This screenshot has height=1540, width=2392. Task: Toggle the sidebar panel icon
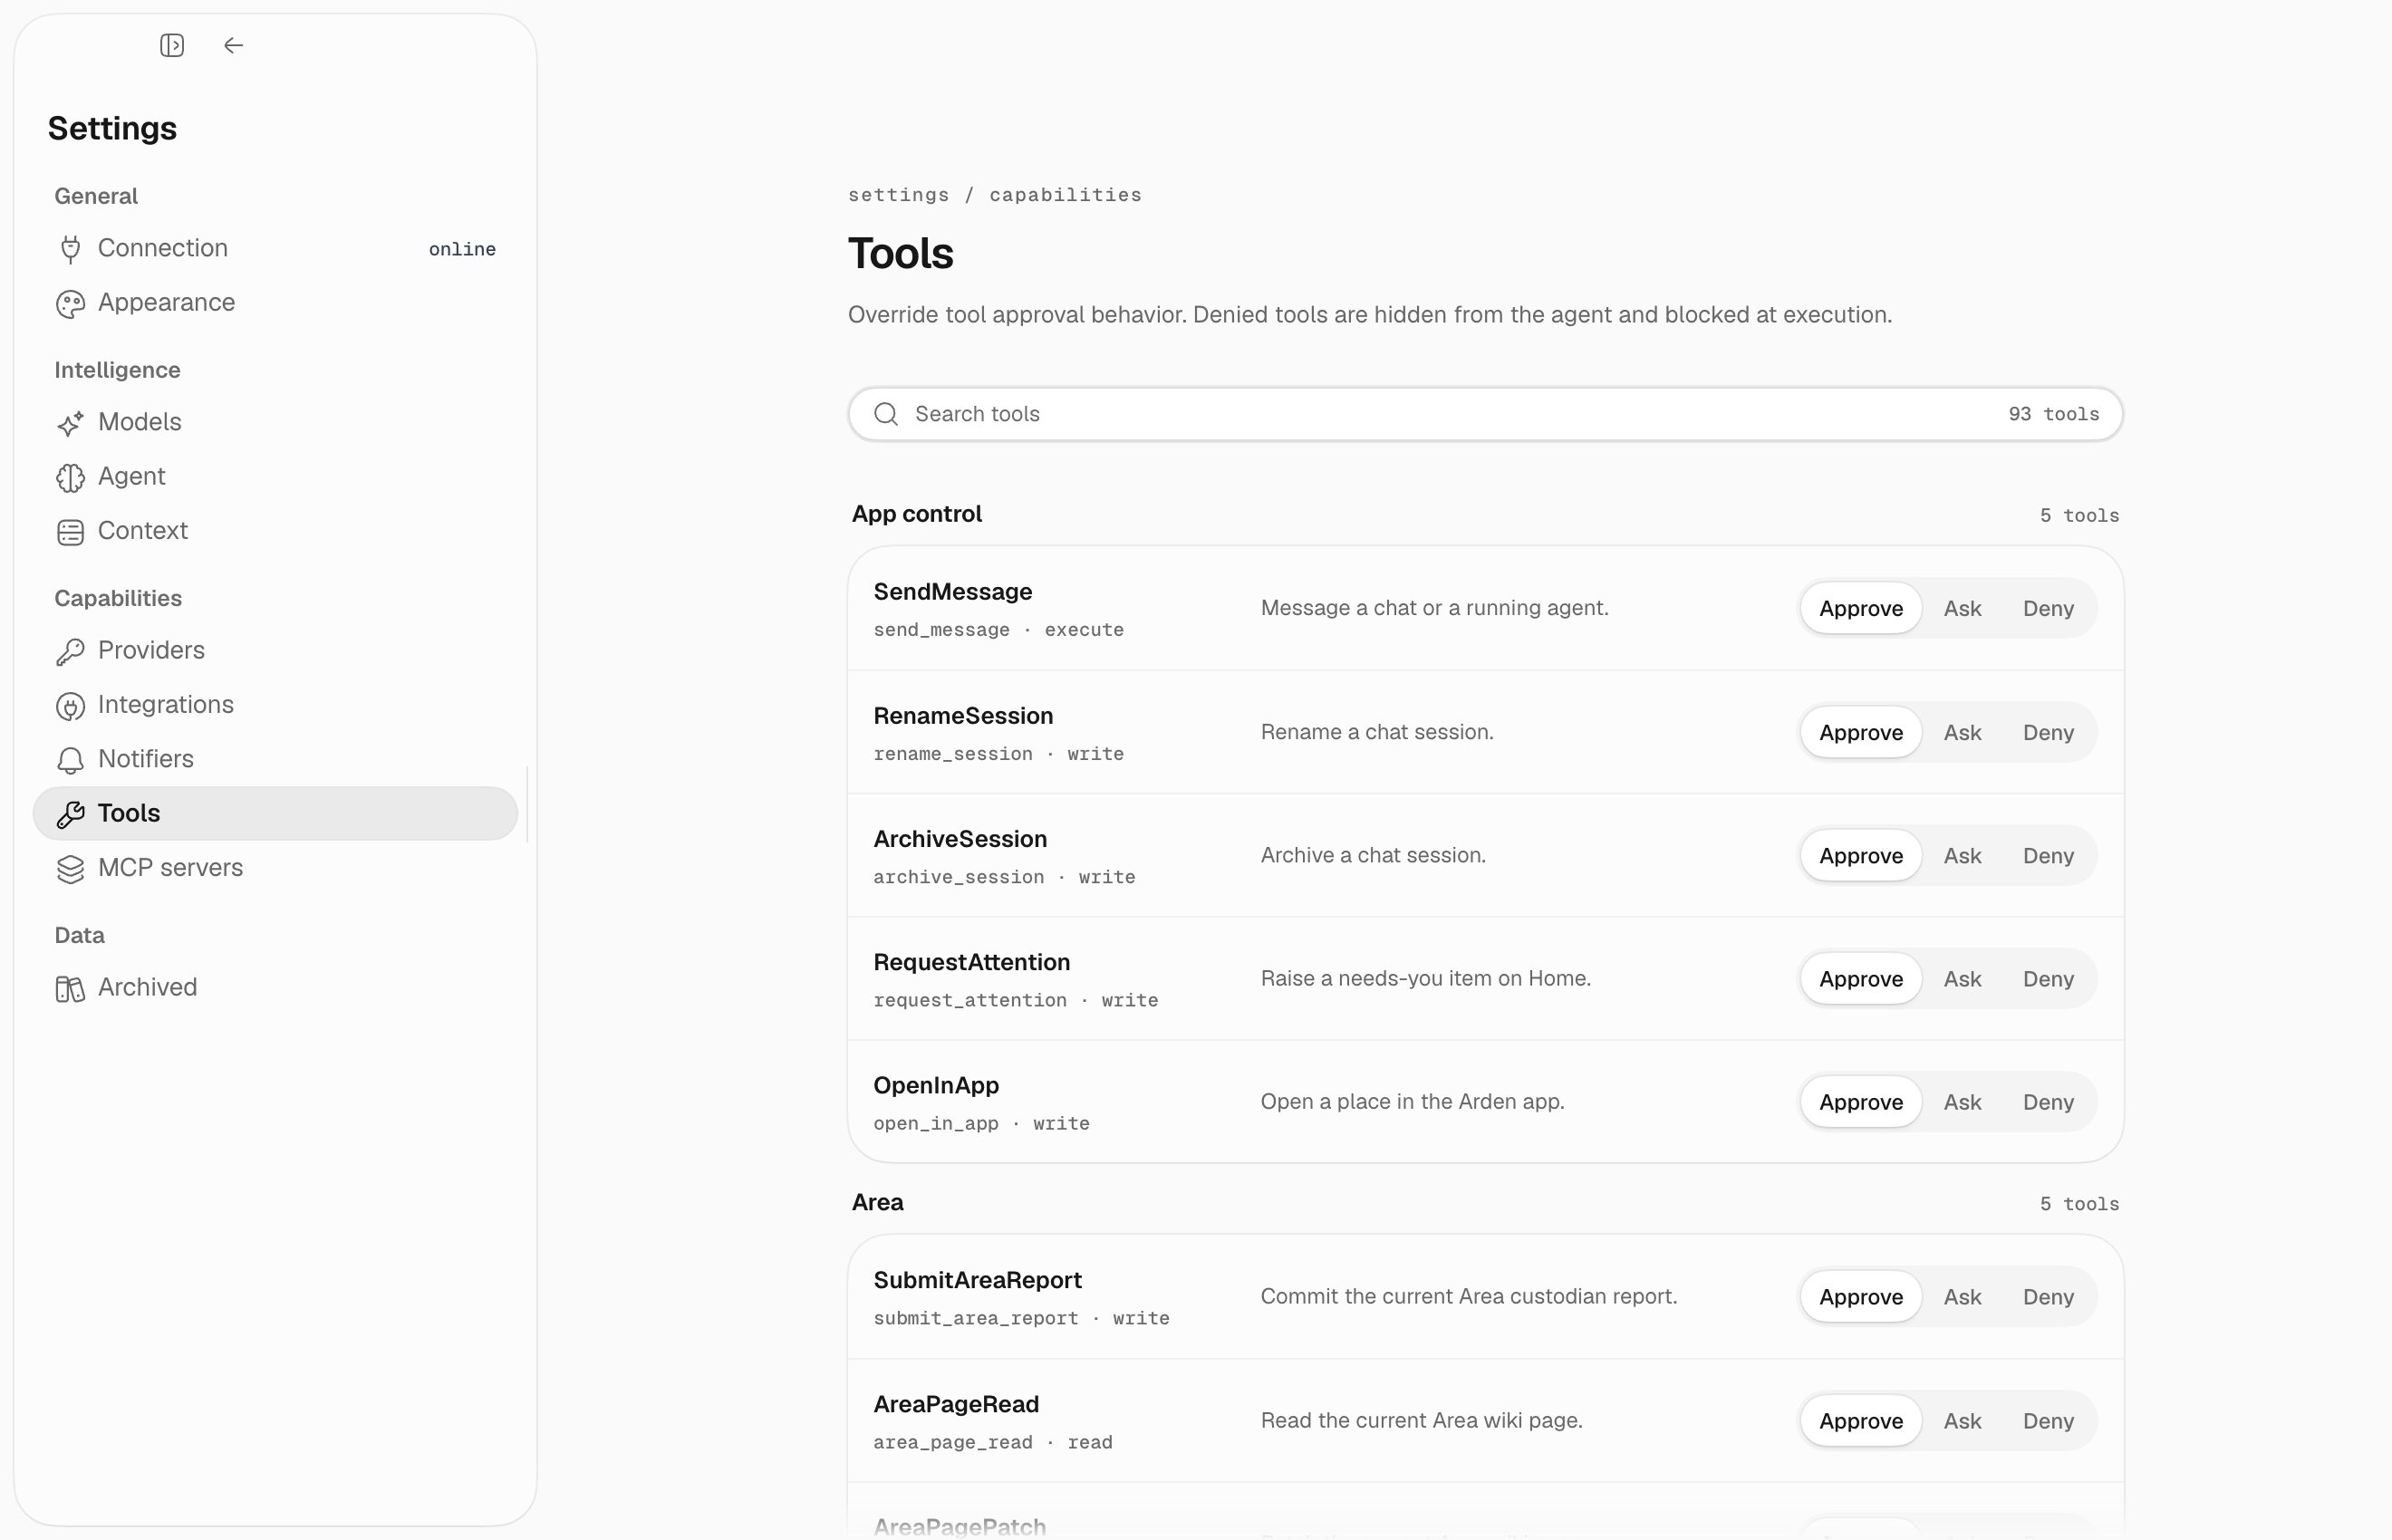pyautogui.click(x=172, y=45)
